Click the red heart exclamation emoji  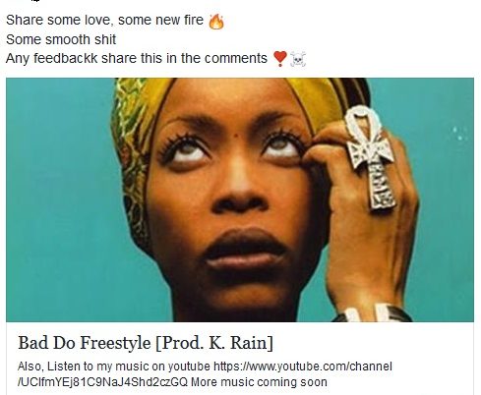tap(279, 59)
